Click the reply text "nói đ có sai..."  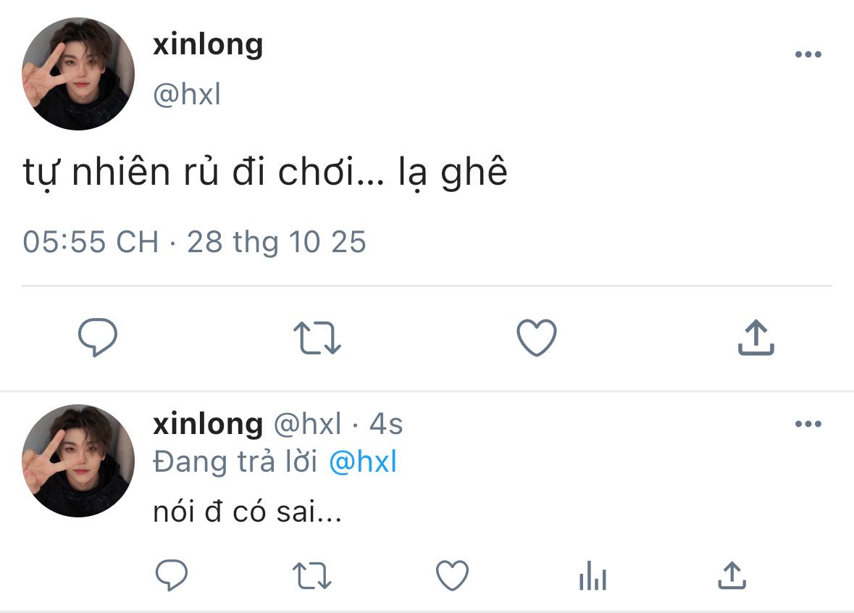click(x=247, y=513)
